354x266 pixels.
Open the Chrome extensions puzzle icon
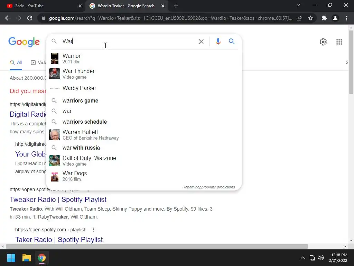(x=324, y=18)
